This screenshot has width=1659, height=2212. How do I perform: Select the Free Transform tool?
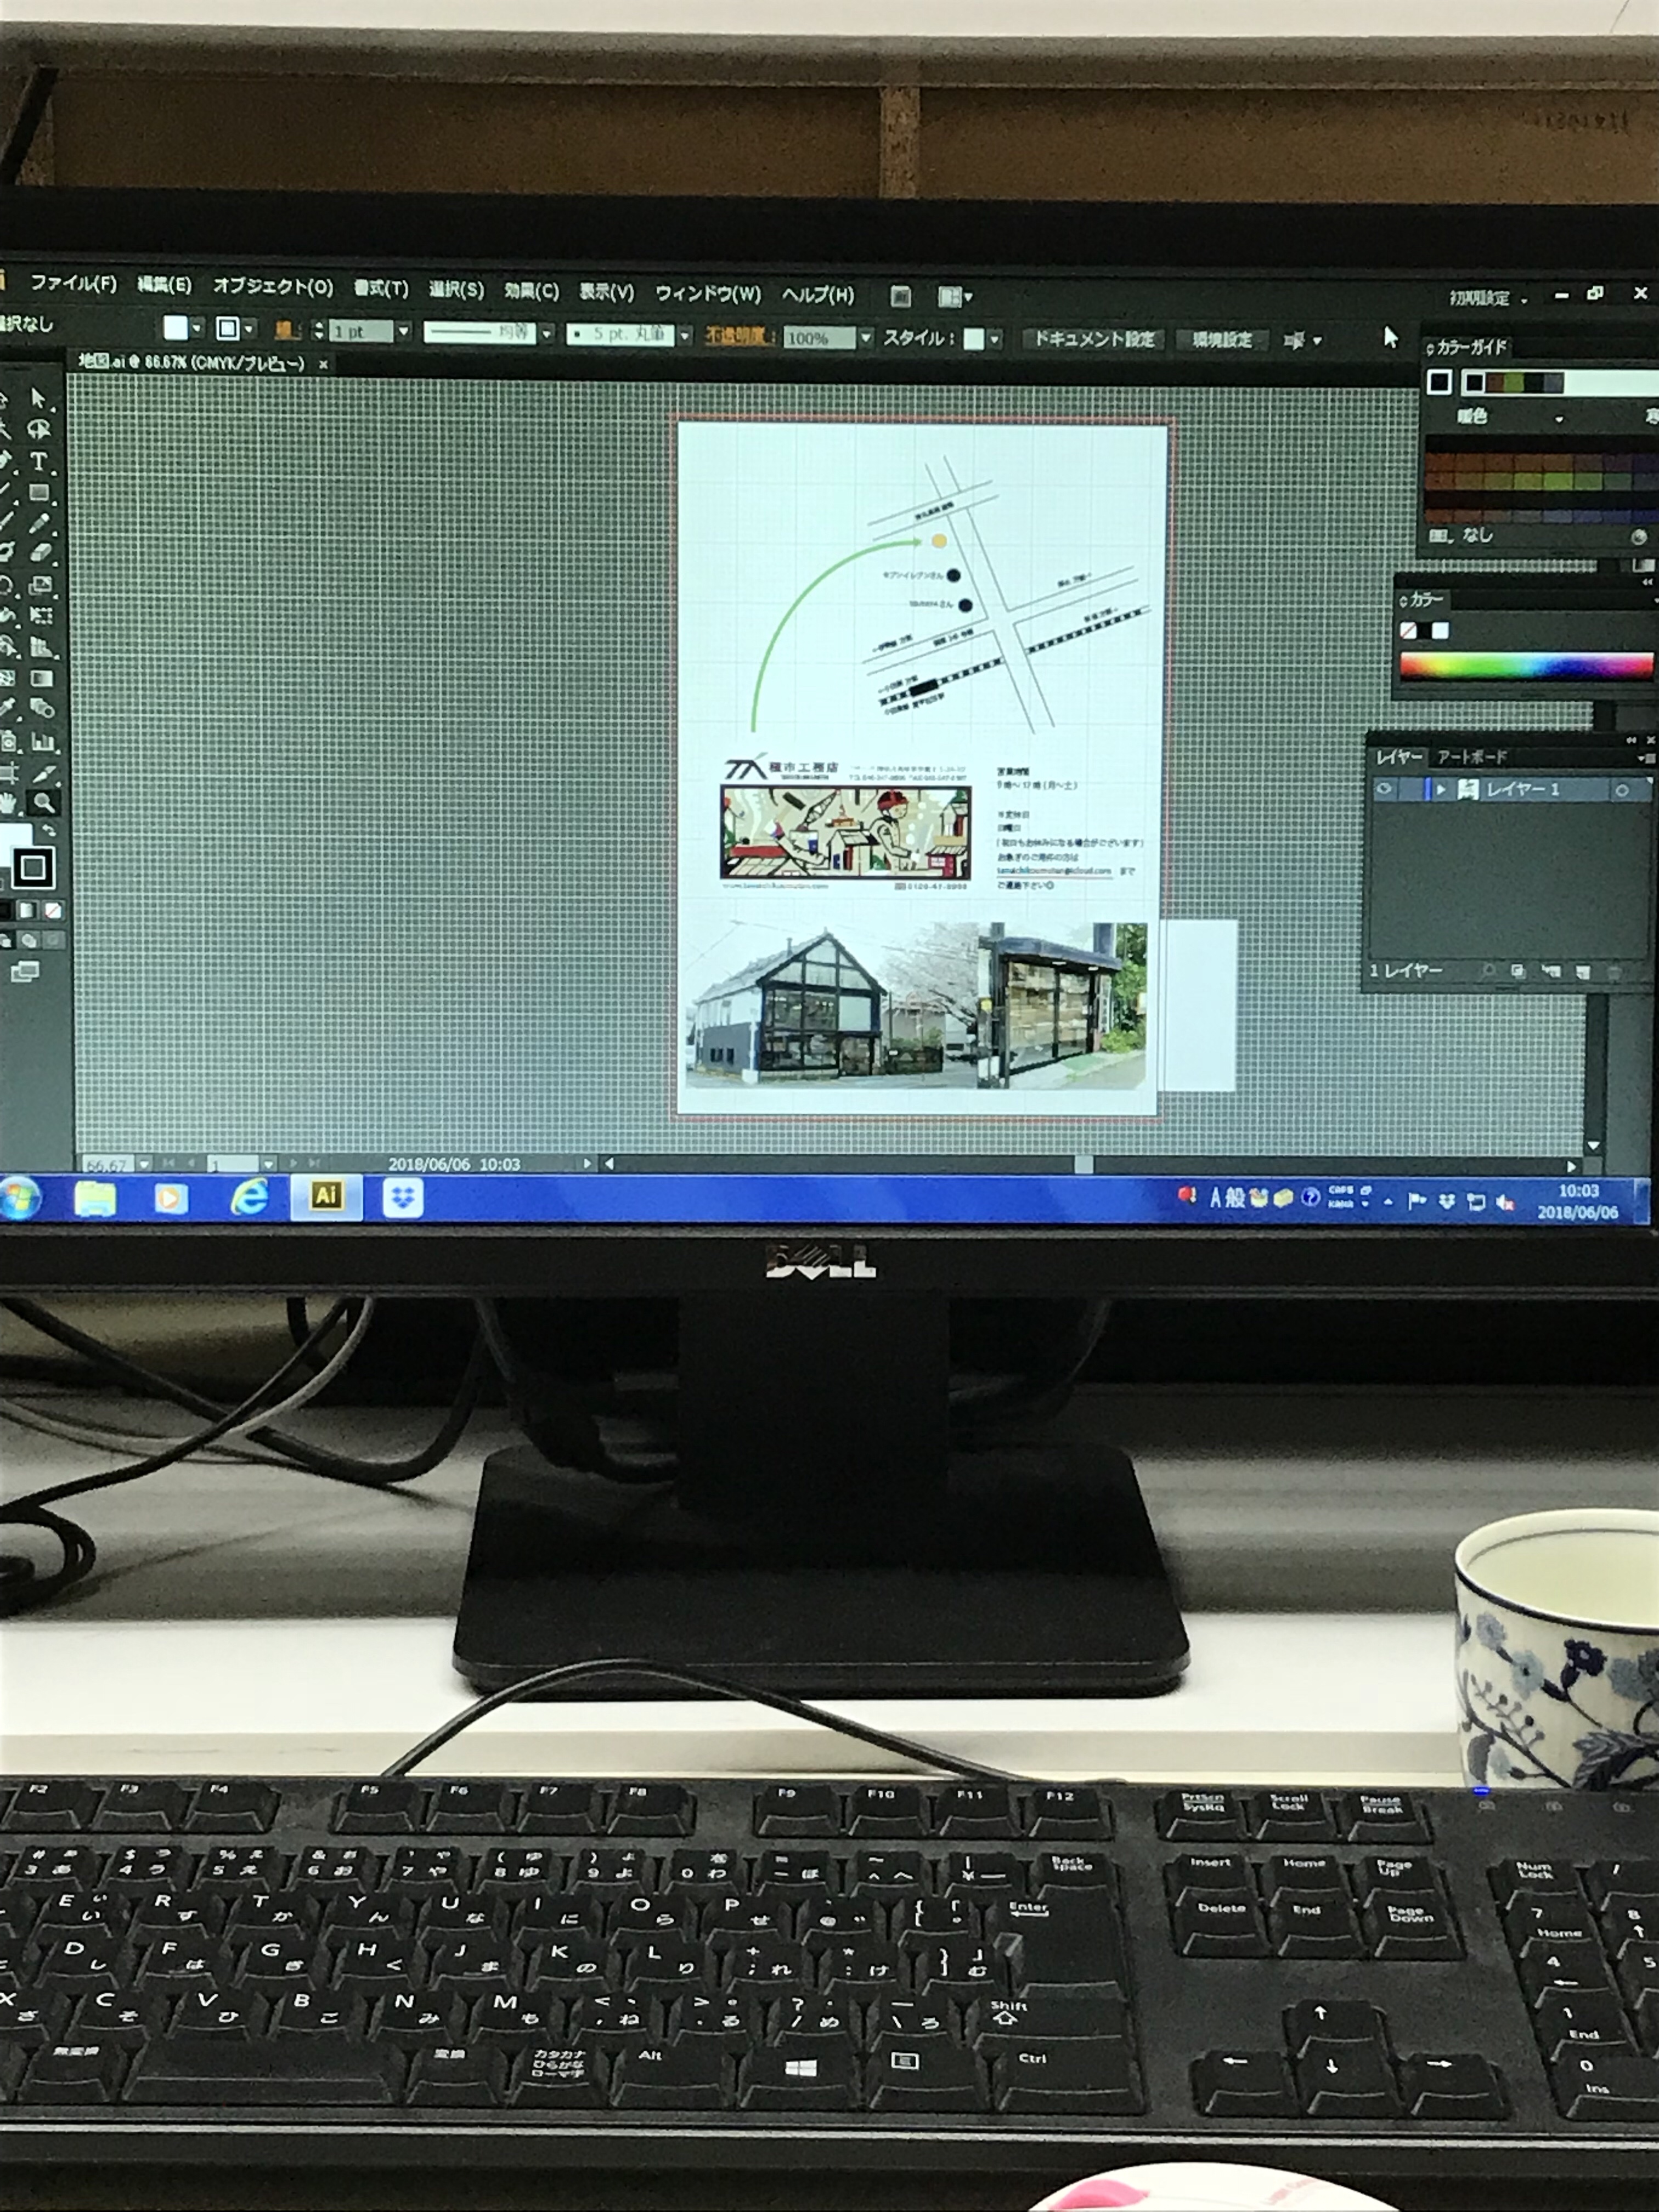tap(41, 615)
